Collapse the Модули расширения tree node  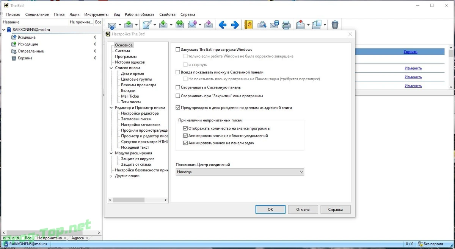[111, 153]
